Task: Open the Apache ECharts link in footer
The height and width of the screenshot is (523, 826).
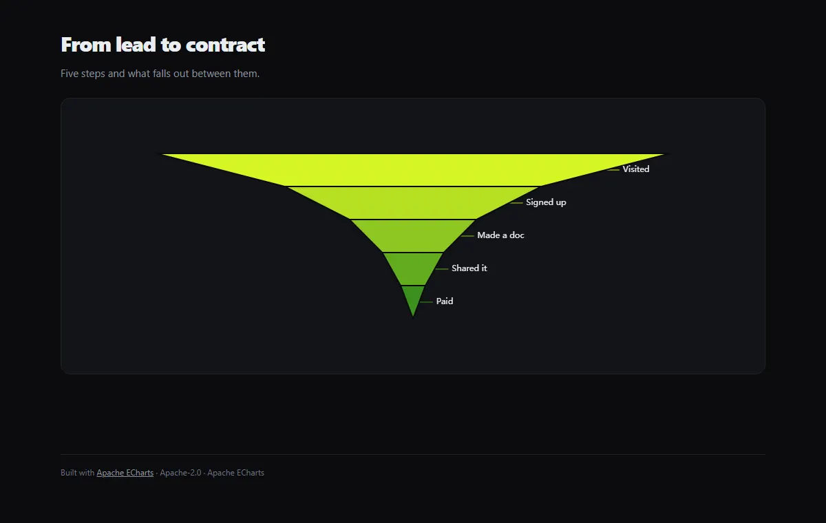Action: point(125,473)
